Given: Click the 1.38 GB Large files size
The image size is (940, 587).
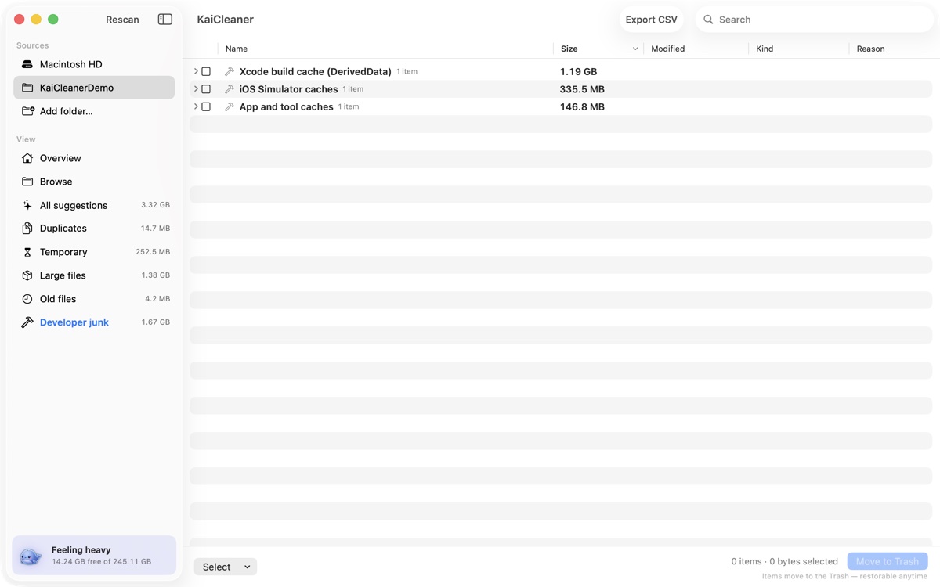Looking at the screenshot, I should (155, 275).
